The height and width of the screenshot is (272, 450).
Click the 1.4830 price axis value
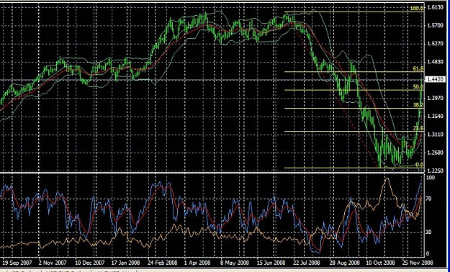coord(435,62)
